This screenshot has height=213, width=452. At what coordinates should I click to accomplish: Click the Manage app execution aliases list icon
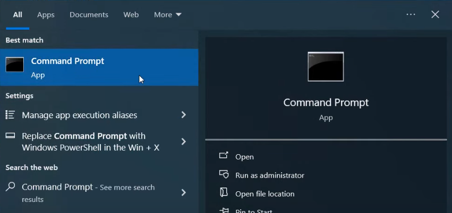point(10,114)
